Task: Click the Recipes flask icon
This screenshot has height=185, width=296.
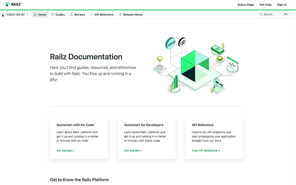Action: (71, 14)
